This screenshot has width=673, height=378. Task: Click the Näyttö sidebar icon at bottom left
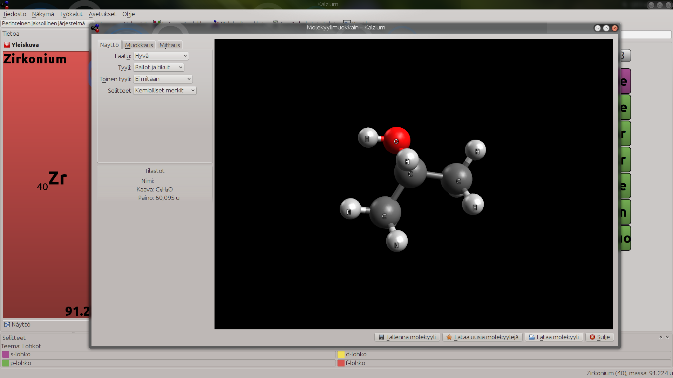(7, 324)
